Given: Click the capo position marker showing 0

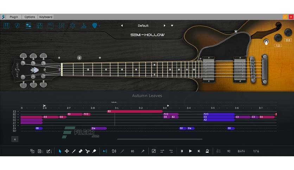Looking at the screenshot, I should point(79,58).
